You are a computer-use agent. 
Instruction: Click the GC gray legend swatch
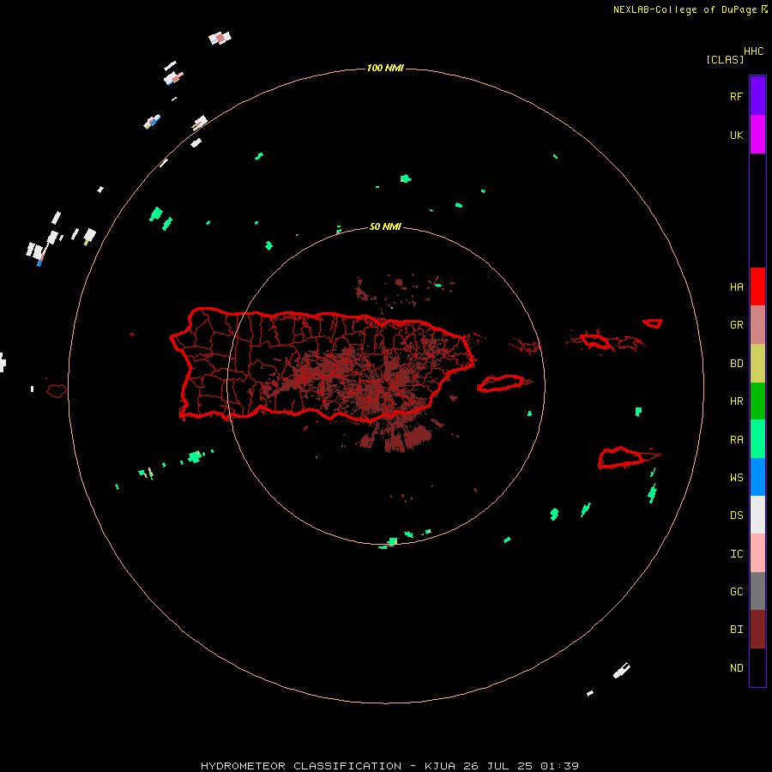[x=757, y=591]
